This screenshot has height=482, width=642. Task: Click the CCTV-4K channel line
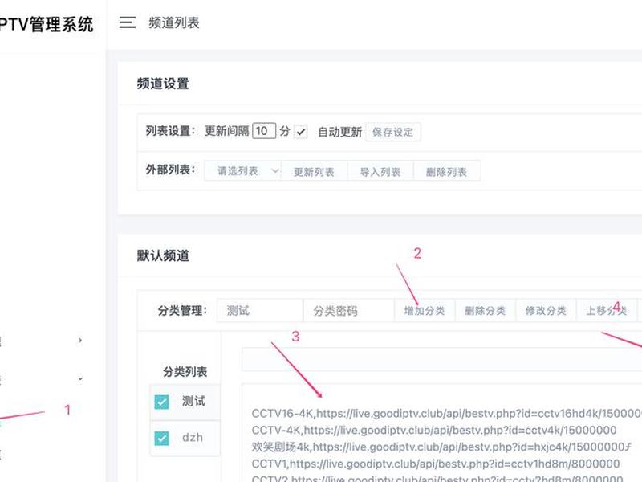434,430
